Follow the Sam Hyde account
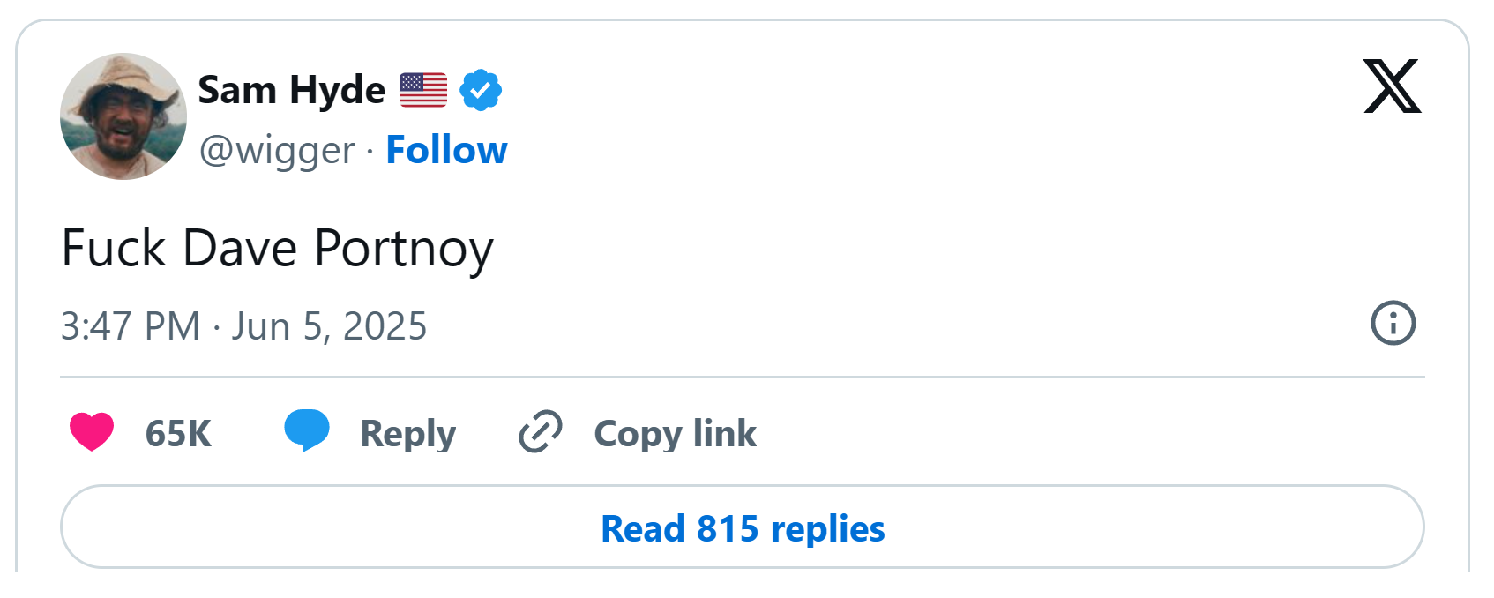1494x598 pixels. pos(446,150)
